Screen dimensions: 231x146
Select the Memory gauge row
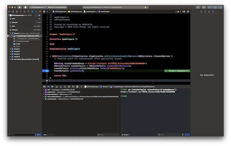click(x=25, y=23)
